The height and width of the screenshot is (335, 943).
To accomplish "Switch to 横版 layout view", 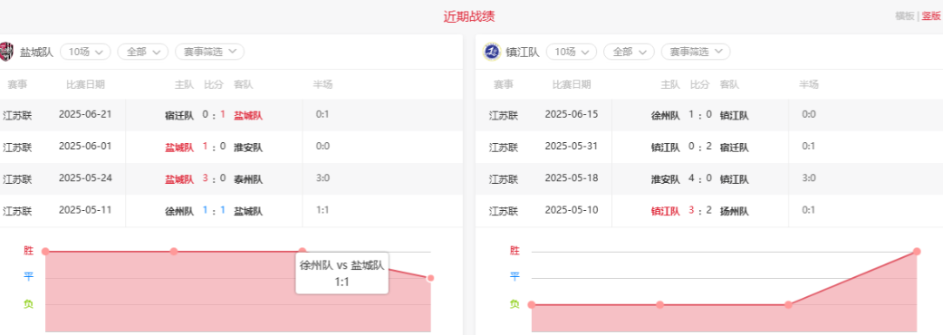I will pyautogui.click(x=905, y=16).
